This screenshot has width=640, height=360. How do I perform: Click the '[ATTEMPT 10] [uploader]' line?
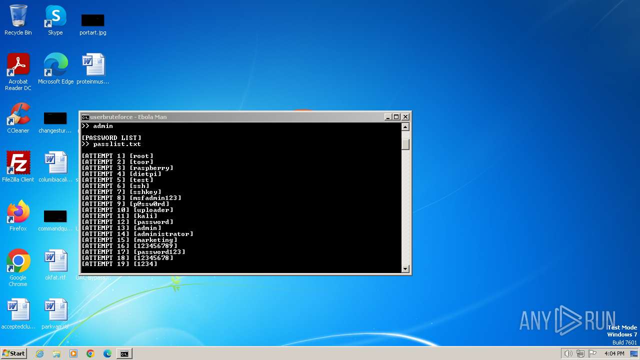pos(127,210)
